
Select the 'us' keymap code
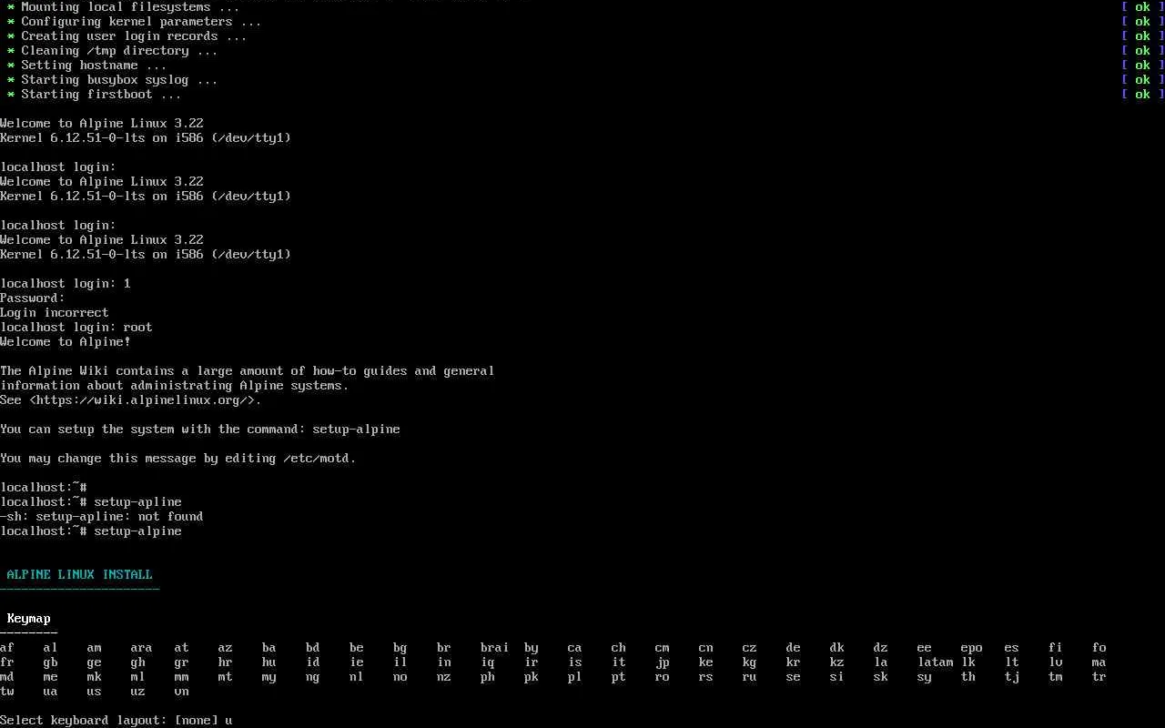[95, 691]
